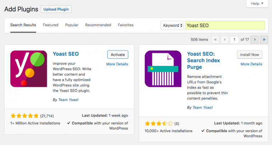This screenshot has width=272, height=145.
Task: Click the Yoast SEO search input field
Action: 225,25
